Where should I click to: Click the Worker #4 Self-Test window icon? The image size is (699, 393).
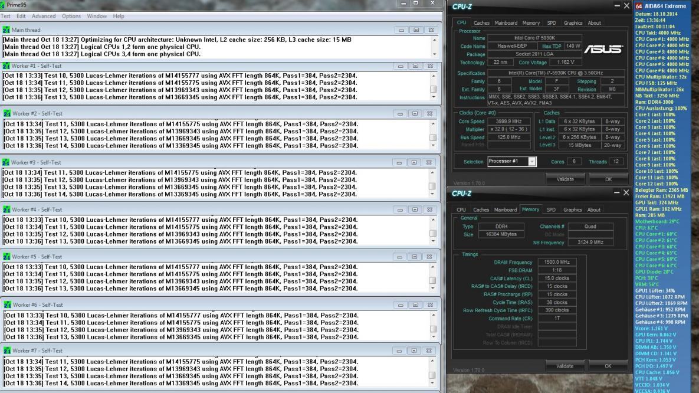[6, 209]
